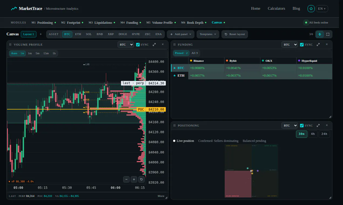
Task: Zoom out the chart with minus button
Action: (x=126, y=179)
